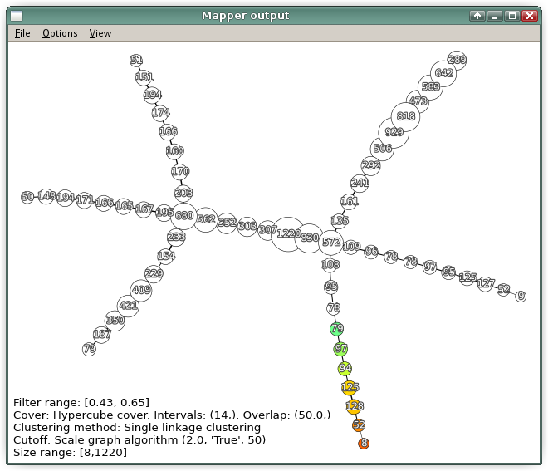
Task: Click the node labeled 171
Action: 84,200
